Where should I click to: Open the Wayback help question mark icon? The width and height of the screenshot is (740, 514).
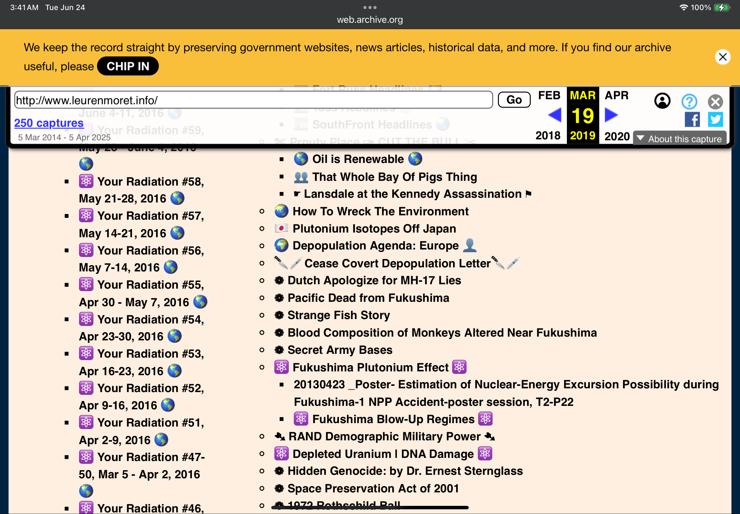point(689,102)
